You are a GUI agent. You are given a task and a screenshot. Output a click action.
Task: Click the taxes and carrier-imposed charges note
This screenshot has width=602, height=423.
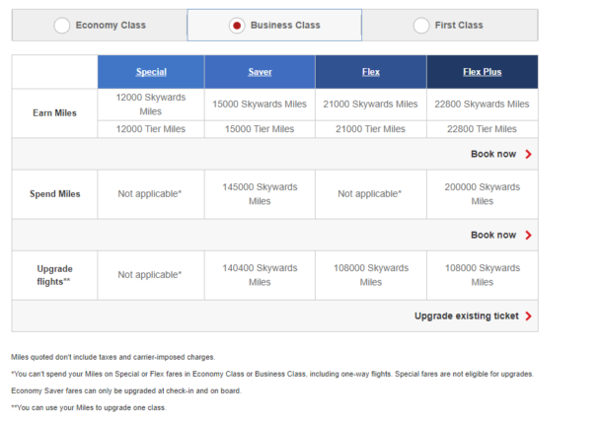pyautogui.click(x=113, y=357)
